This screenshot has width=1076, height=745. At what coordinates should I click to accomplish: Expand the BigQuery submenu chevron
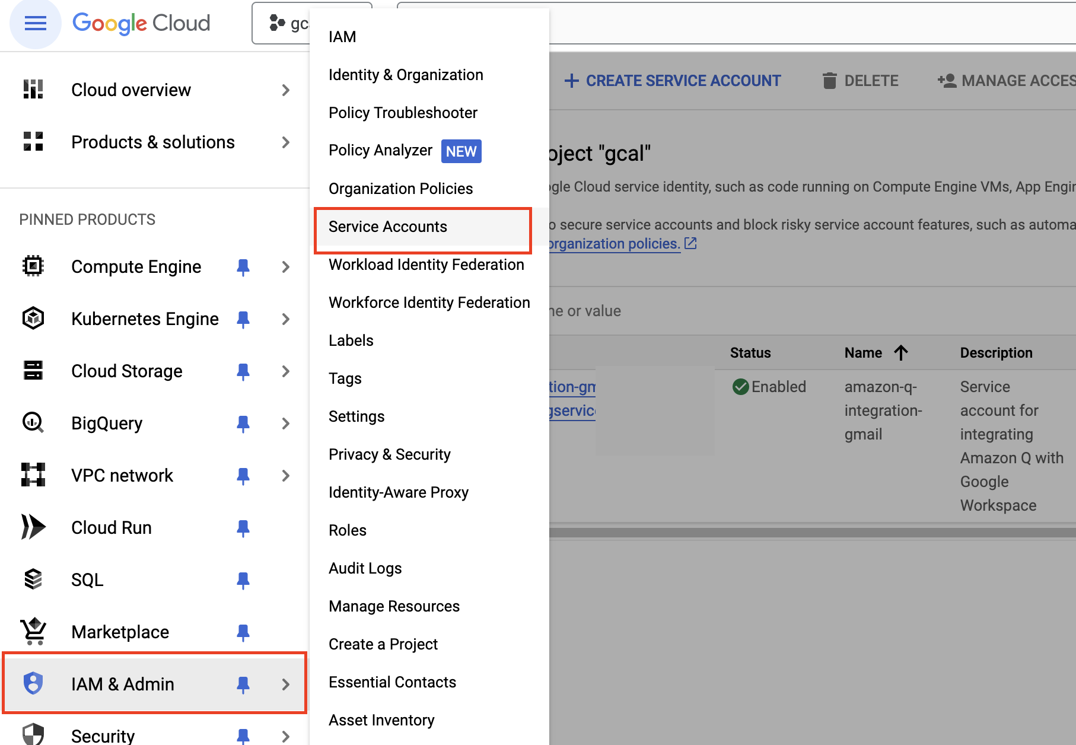coord(286,424)
